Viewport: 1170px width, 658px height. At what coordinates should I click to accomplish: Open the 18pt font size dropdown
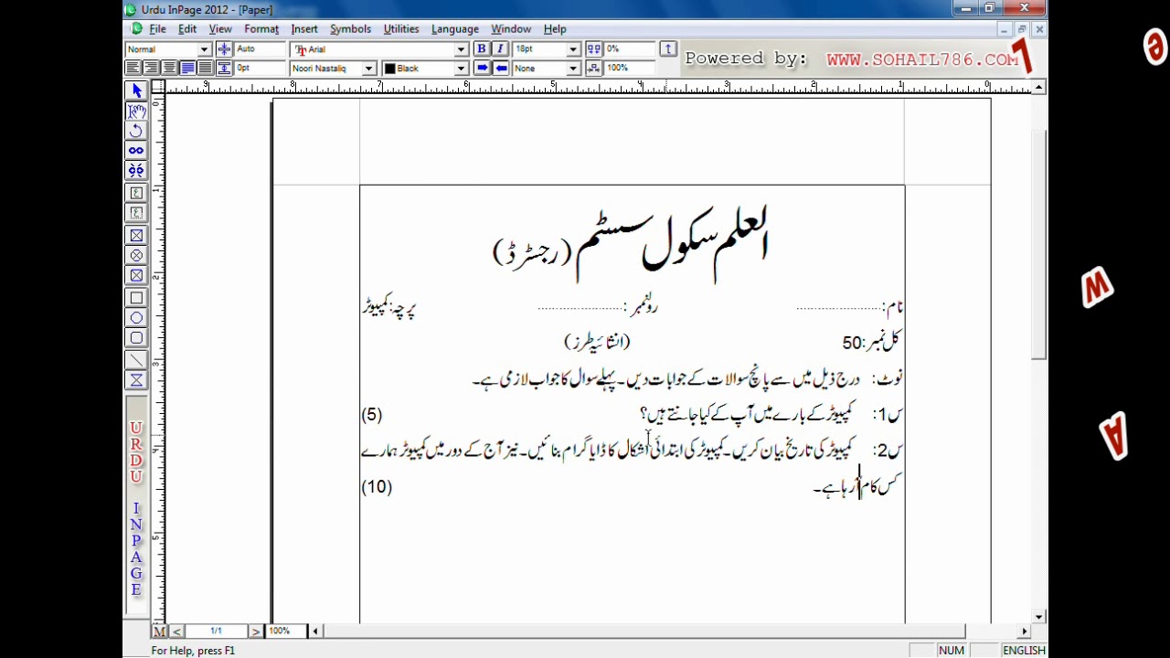coord(573,49)
